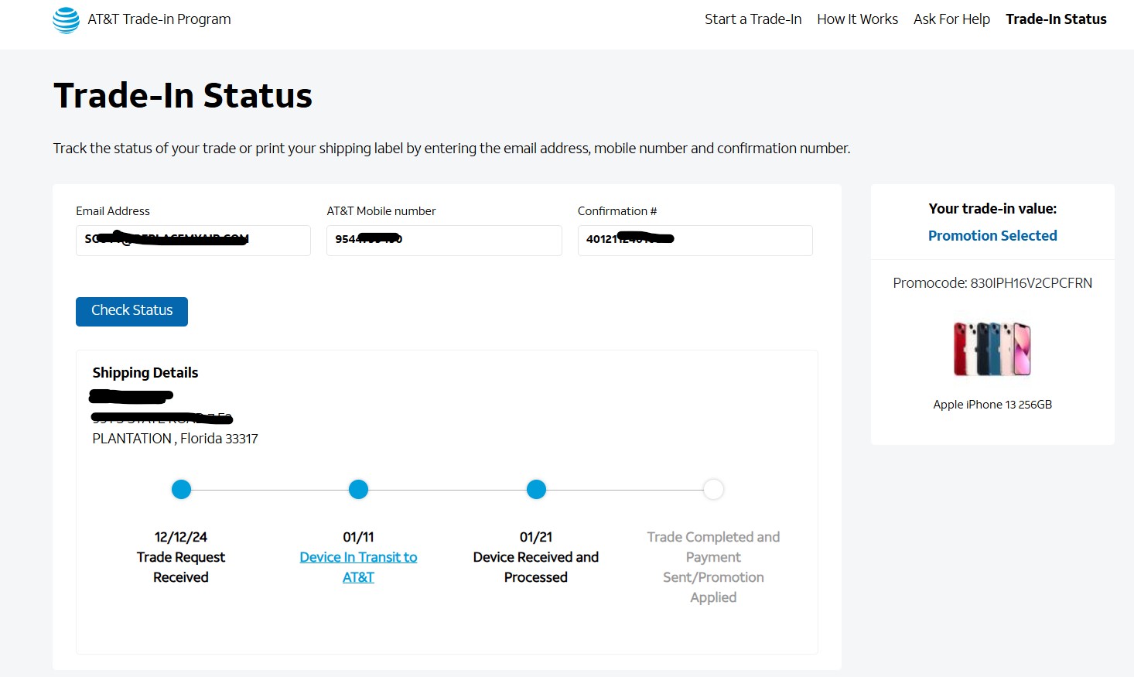1134x677 pixels.
Task: Click the Shipping Details heading
Action: pyautogui.click(x=145, y=373)
